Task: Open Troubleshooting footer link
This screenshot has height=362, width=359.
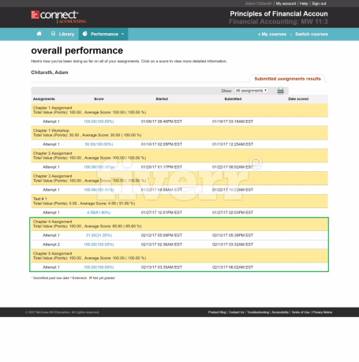Action: click(x=258, y=312)
